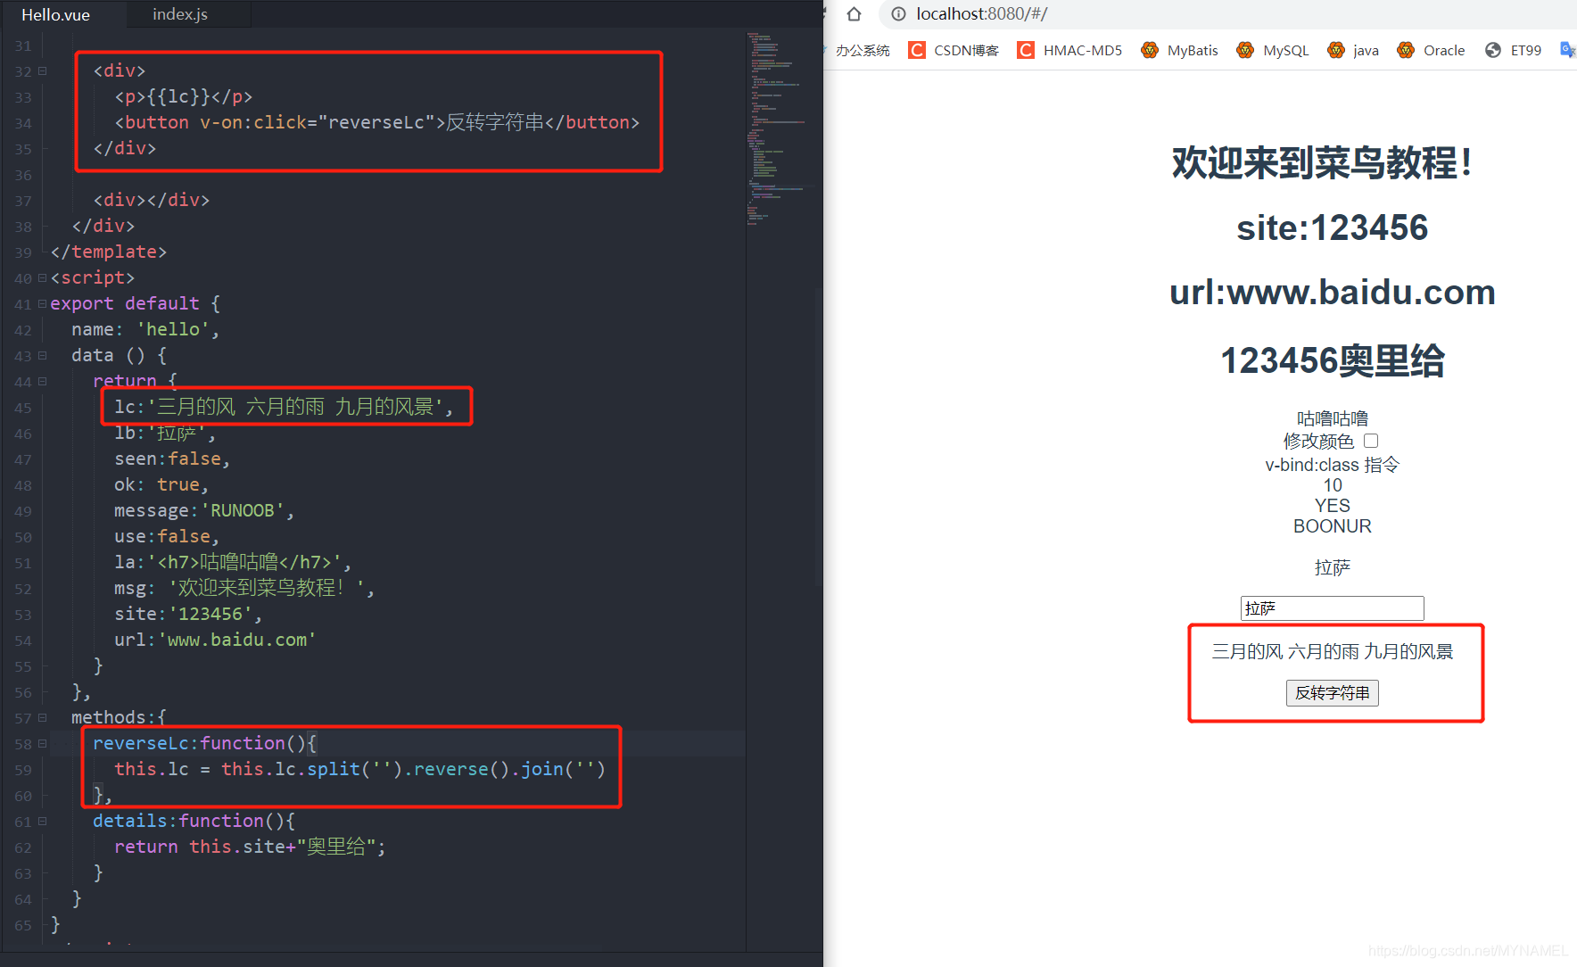Click the YES text on the page
The width and height of the screenshot is (1577, 967).
click(1333, 506)
